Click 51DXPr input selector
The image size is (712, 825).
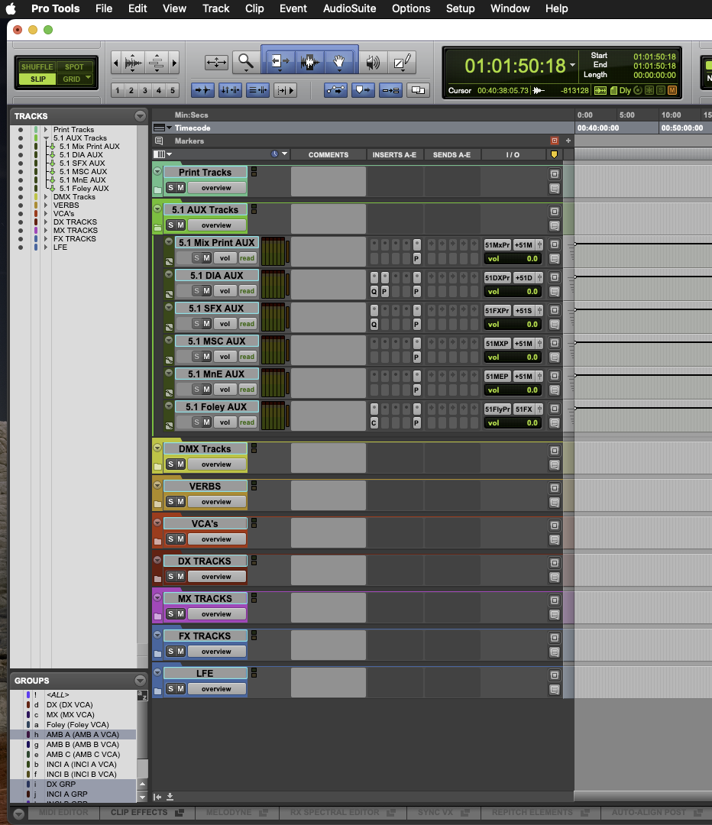click(x=497, y=278)
